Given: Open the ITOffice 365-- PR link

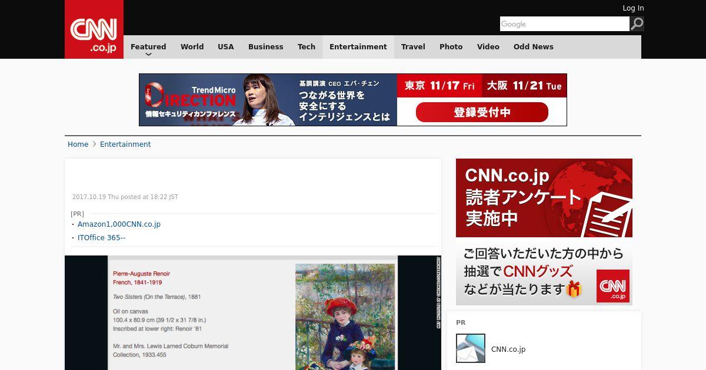Looking at the screenshot, I should coord(101,238).
